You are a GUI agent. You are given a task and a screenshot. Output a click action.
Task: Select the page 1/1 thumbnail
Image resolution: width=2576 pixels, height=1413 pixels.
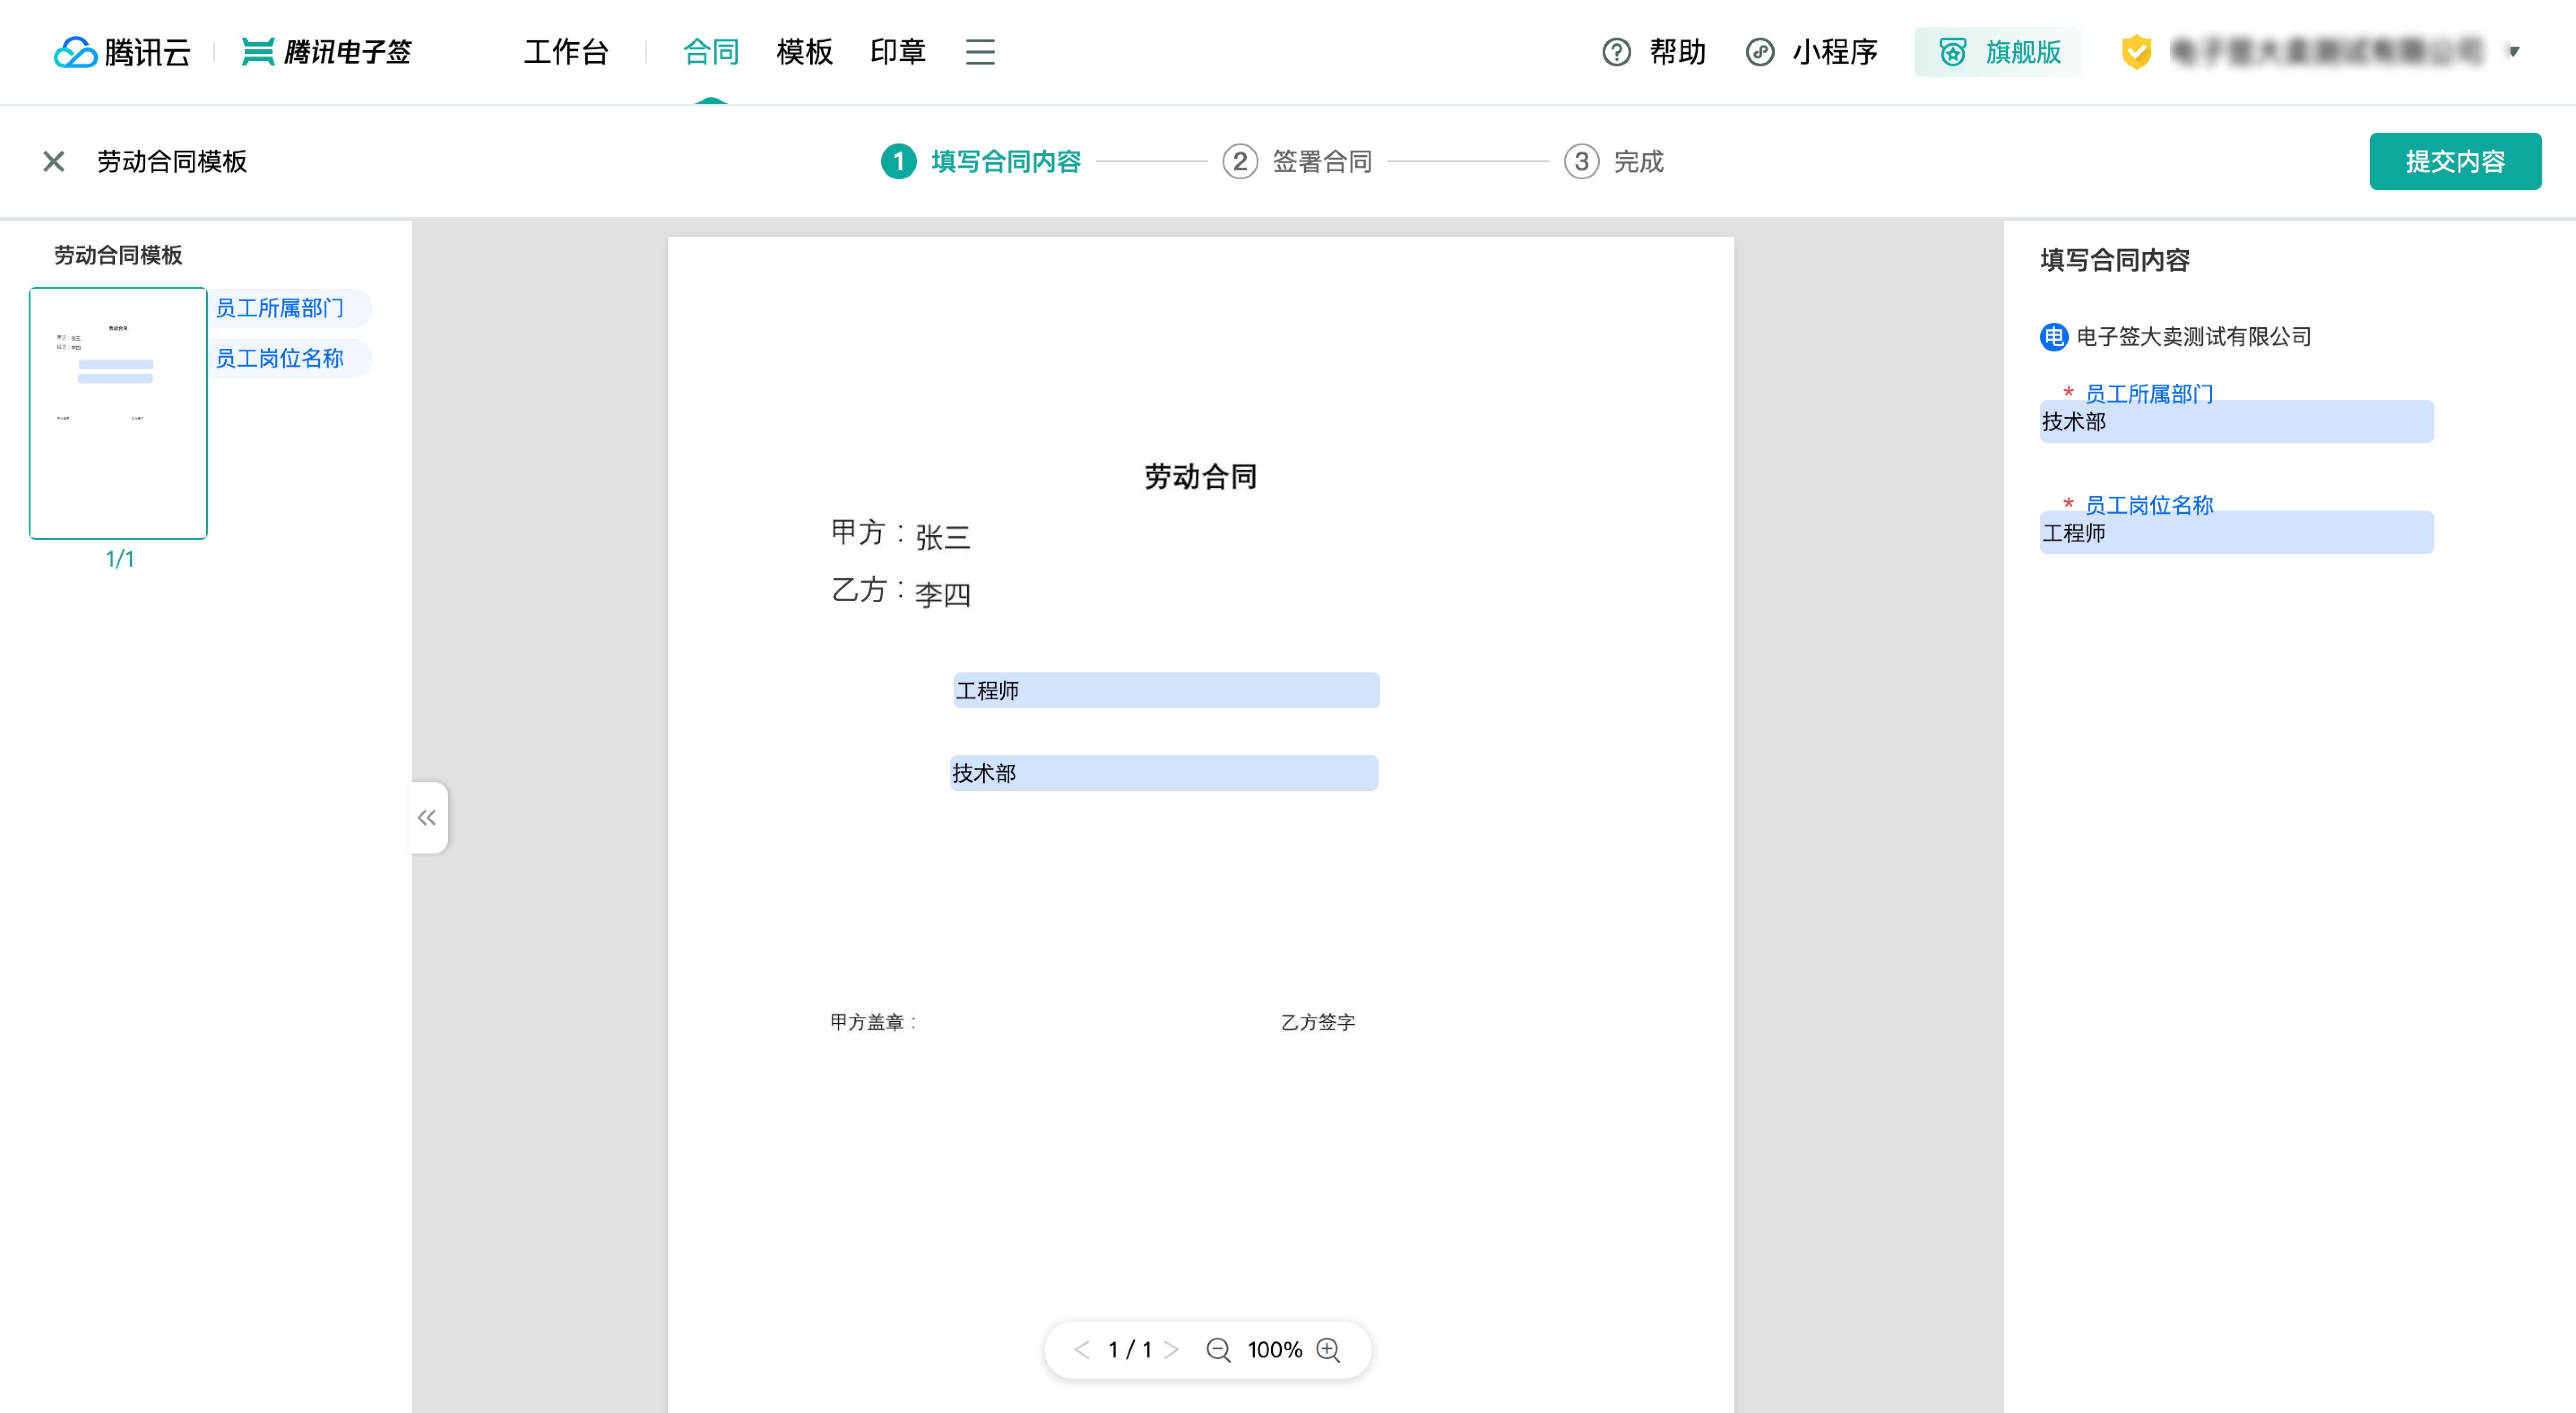pyautogui.click(x=118, y=413)
